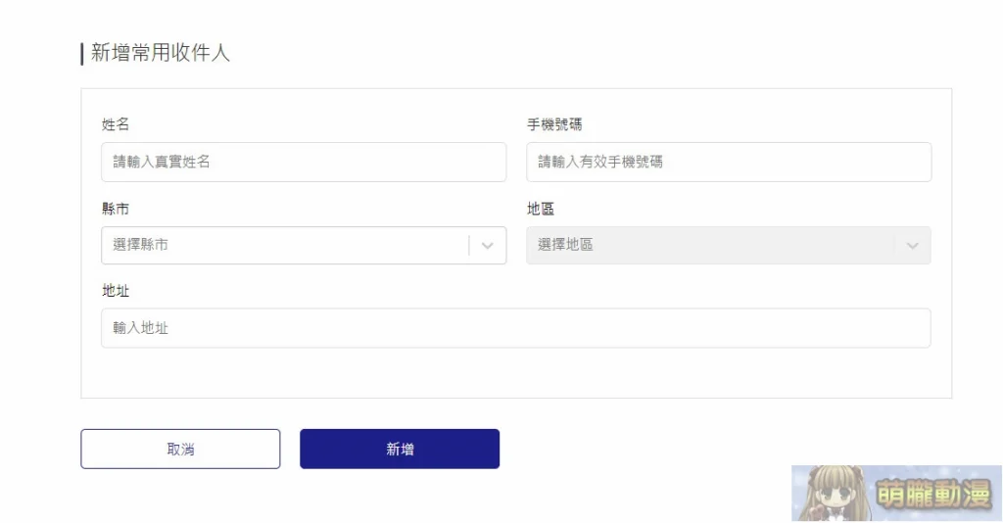This screenshot has width=1003, height=523.
Task: Click the 手機號碼 field label
Action: point(554,124)
